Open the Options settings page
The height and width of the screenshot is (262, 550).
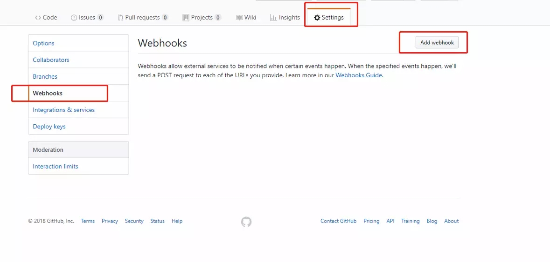(x=43, y=43)
